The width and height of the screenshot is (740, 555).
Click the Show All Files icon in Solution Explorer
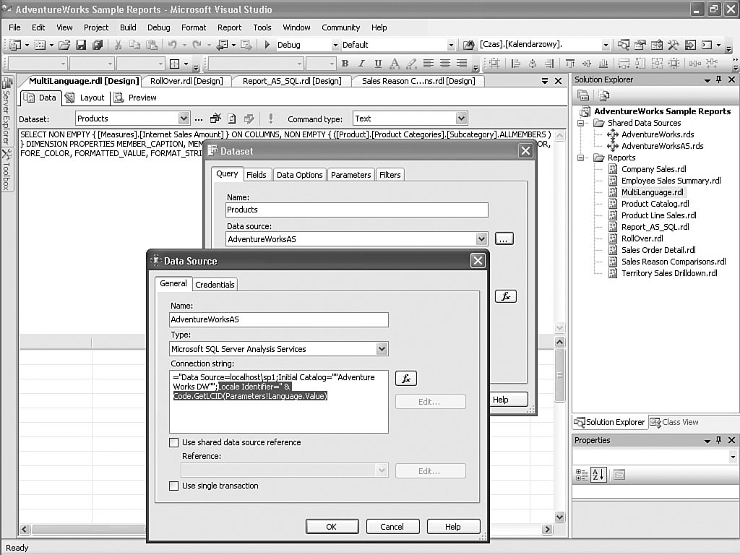[604, 96]
